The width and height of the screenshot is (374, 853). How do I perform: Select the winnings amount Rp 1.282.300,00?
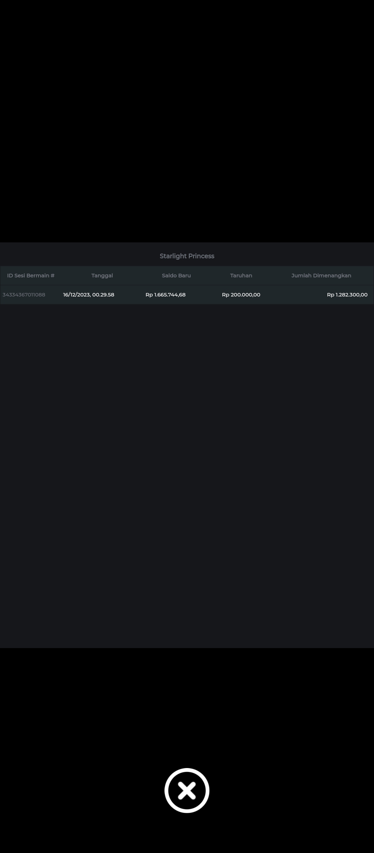point(347,294)
